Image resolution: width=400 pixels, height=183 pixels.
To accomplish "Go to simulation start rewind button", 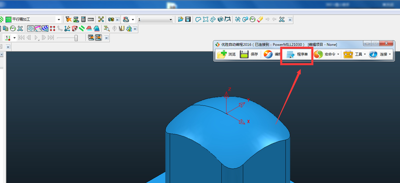I will [x=21, y=38].
